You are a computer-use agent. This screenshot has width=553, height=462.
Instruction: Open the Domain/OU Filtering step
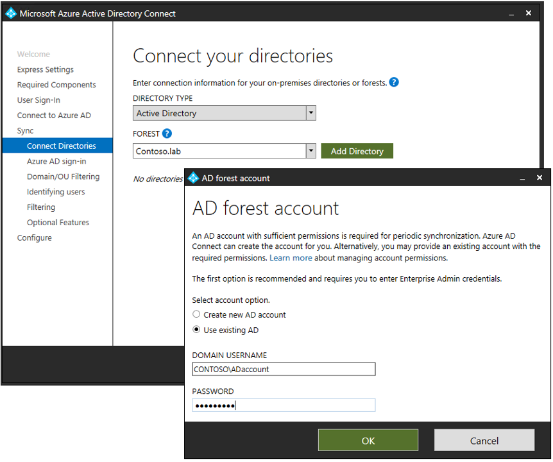click(63, 176)
